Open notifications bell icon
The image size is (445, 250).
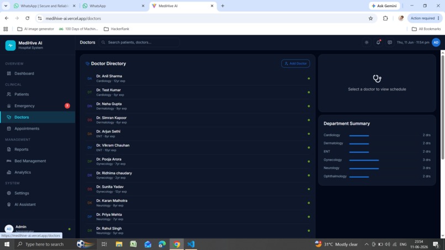tap(378, 42)
